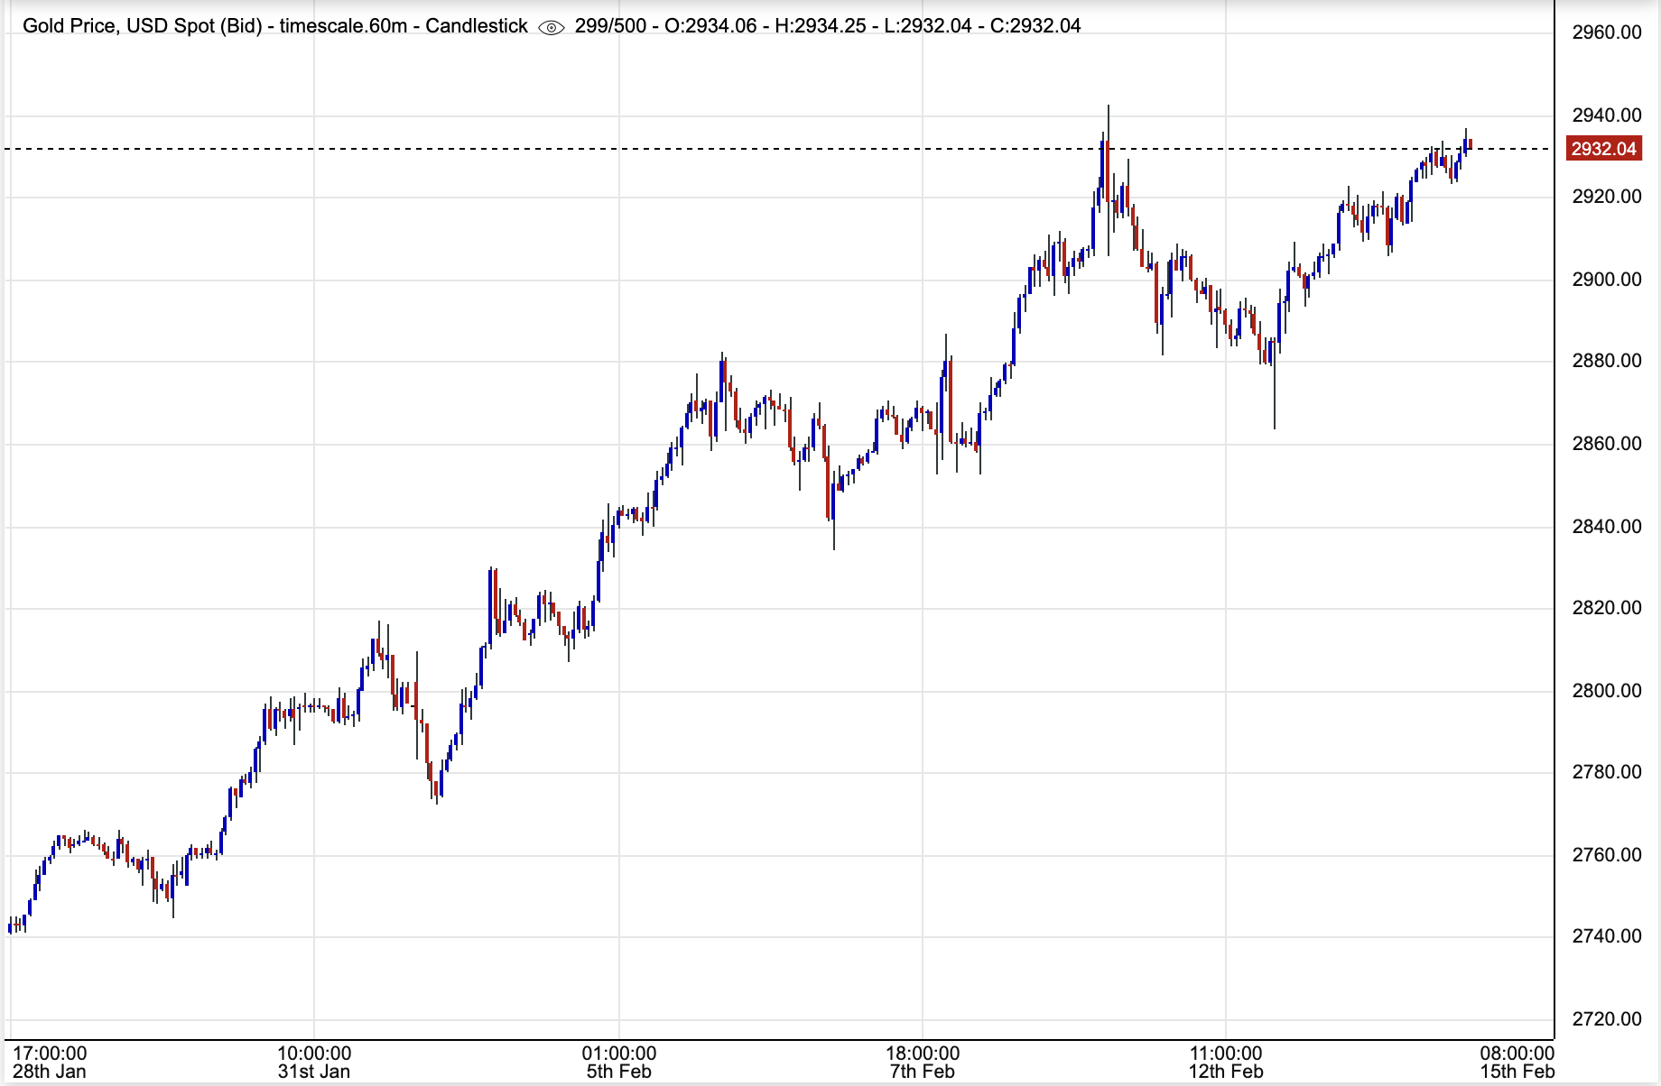Click the 2900.00 price axis label

tap(1607, 280)
